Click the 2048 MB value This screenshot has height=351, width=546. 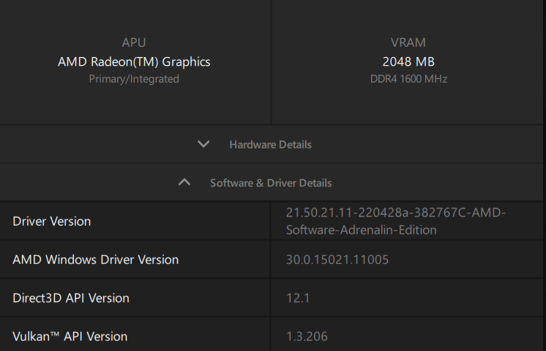tap(408, 61)
